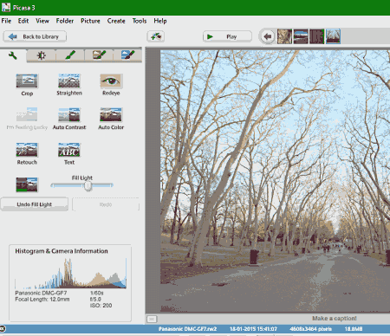Adjust the Fill Light slider handle

88,186
